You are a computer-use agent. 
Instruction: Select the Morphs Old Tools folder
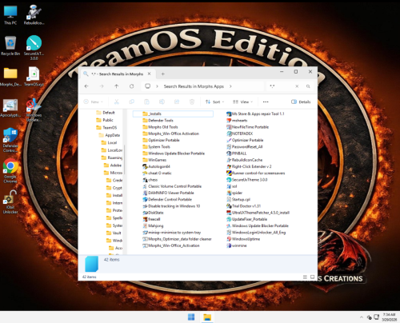[160, 127]
